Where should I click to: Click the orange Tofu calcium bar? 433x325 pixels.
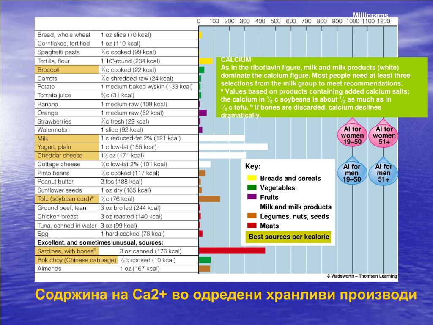209,199
